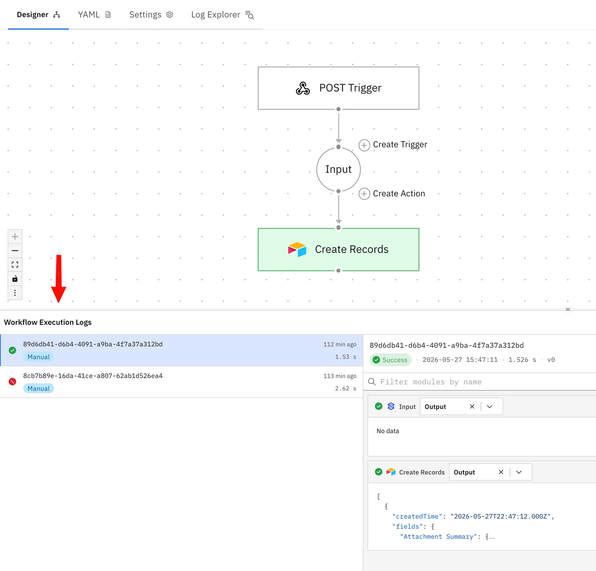Click the Create Trigger label
Image resolution: width=596 pixels, height=571 pixels.
(x=400, y=145)
